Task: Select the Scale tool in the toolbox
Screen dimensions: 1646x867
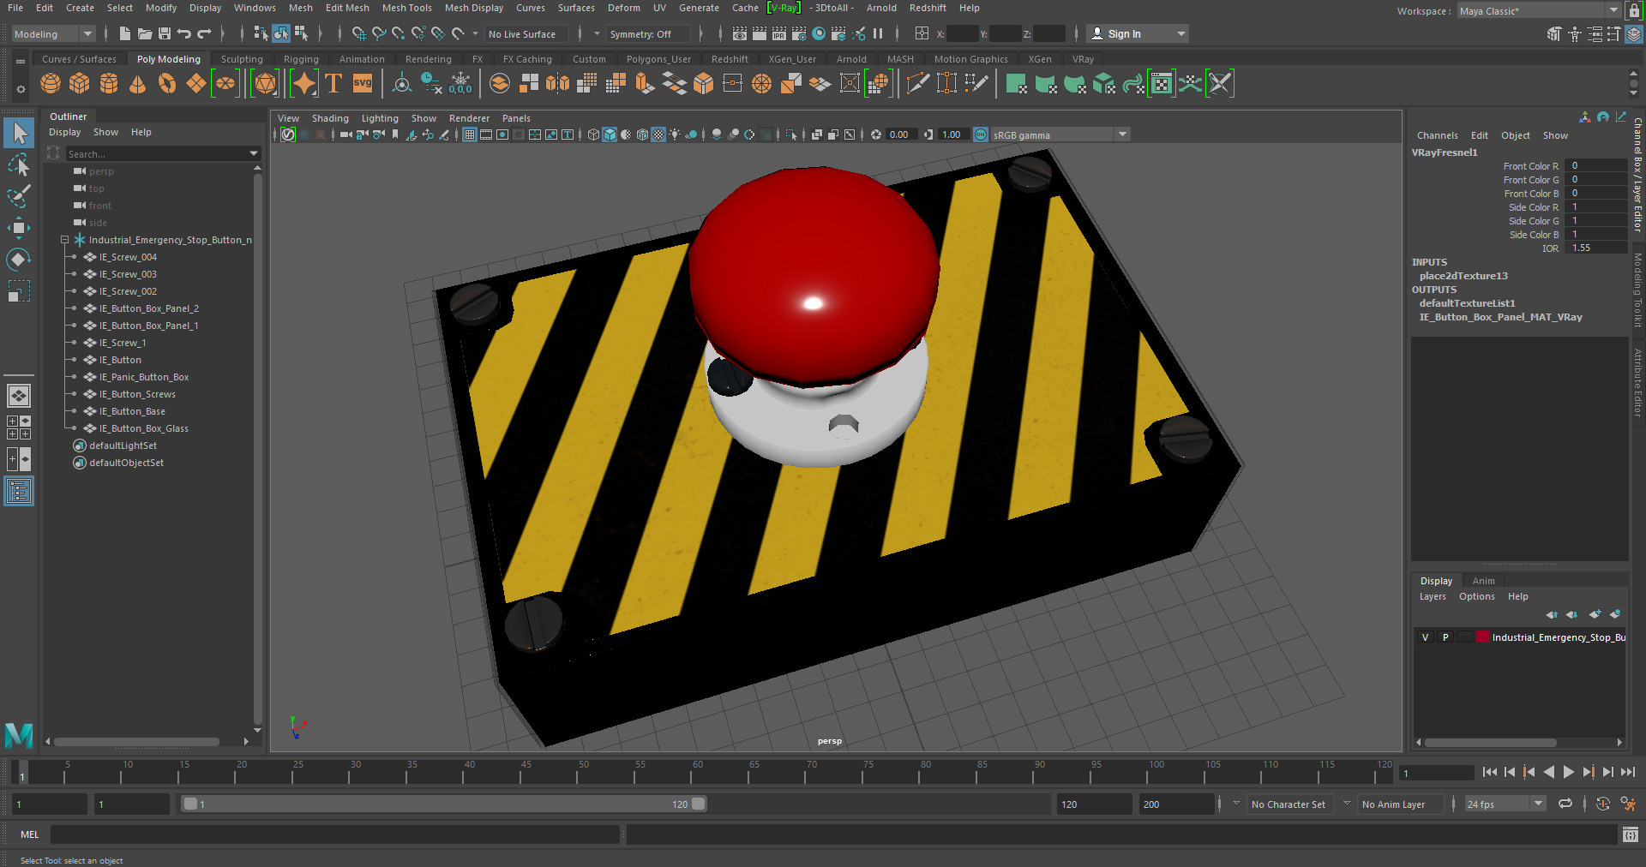Action: tap(19, 291)
